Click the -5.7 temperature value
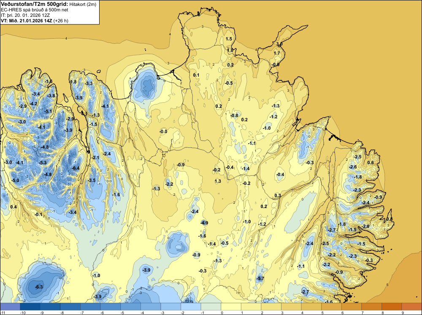The width and height of the screenshot is (422, 315). point(260,279)
